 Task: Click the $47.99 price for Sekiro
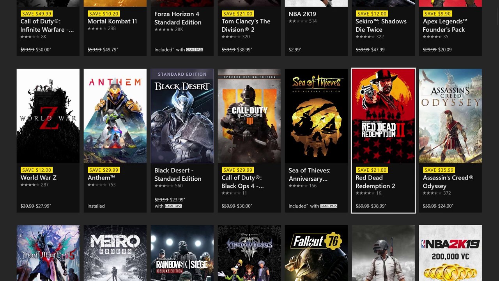(378, 50)
